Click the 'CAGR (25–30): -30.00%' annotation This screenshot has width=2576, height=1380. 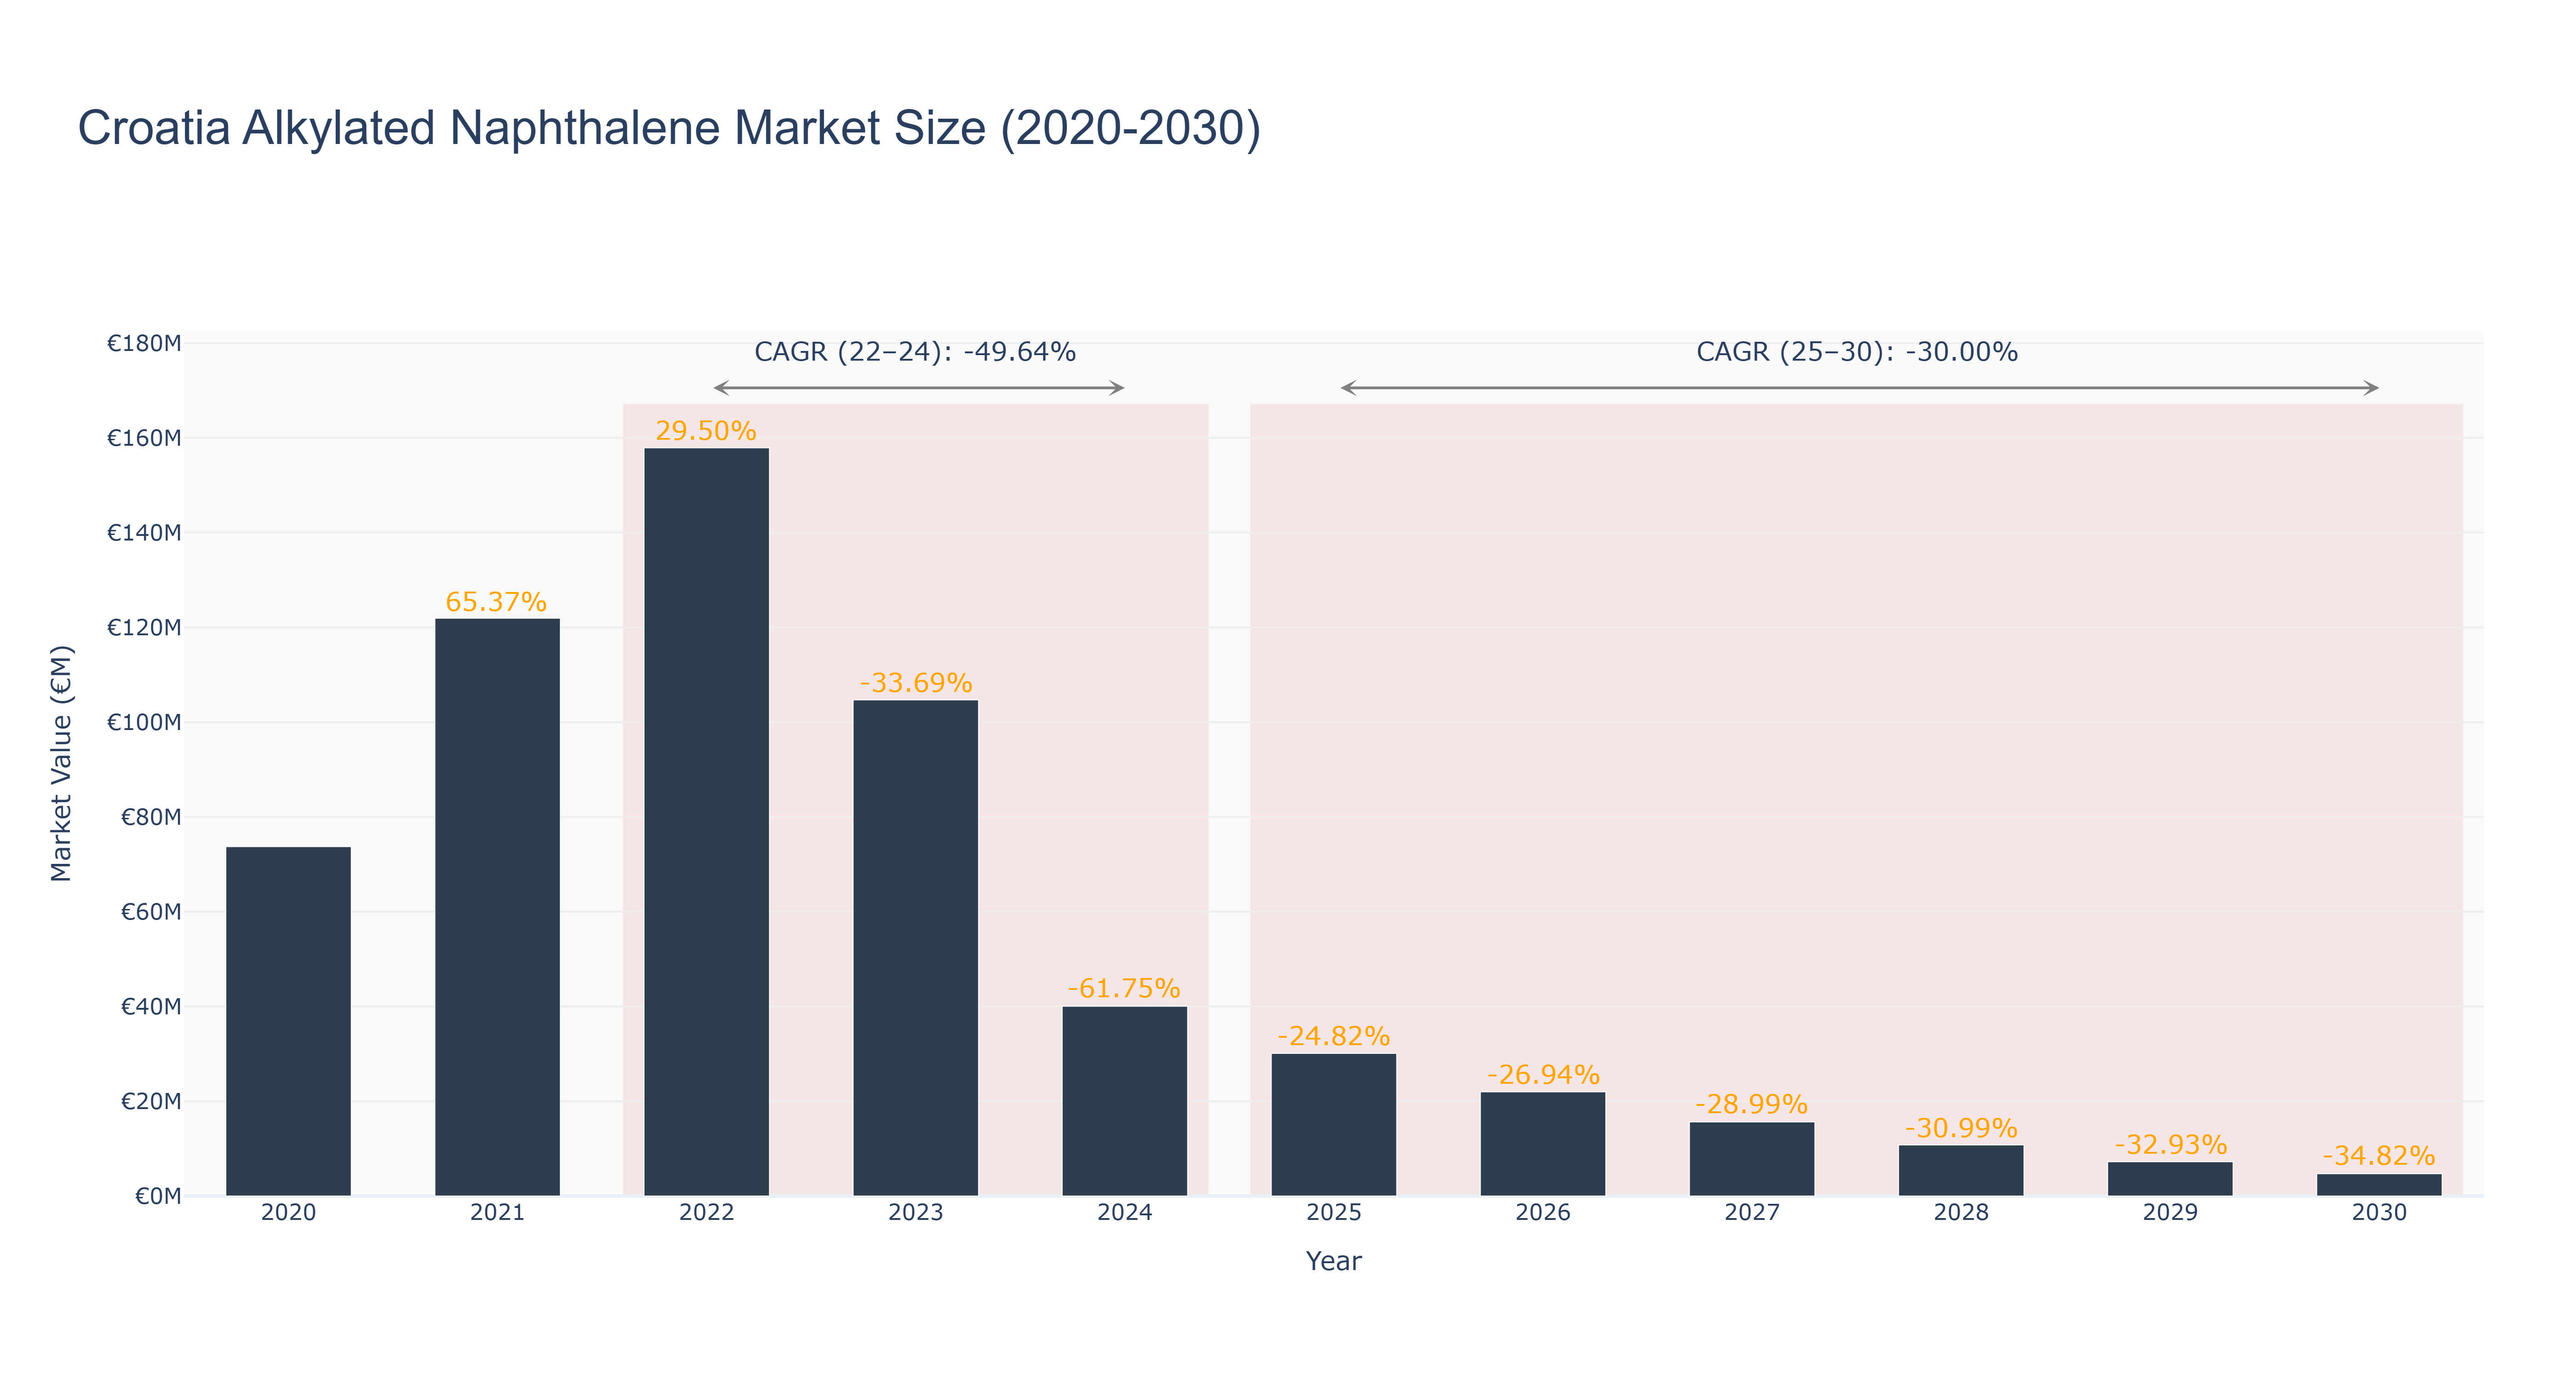pyautogui.click(x=1857, y=352)
